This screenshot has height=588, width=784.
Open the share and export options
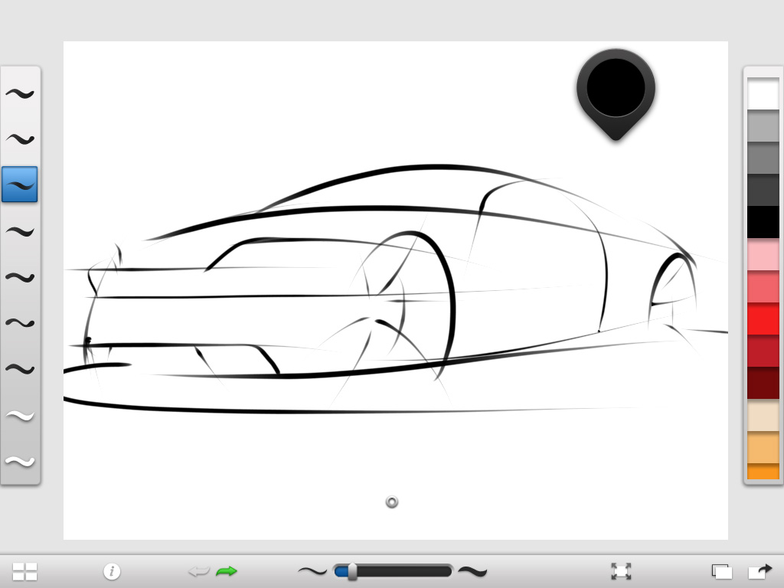tap(760, 570)
